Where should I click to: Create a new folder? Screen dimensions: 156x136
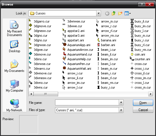120,13
